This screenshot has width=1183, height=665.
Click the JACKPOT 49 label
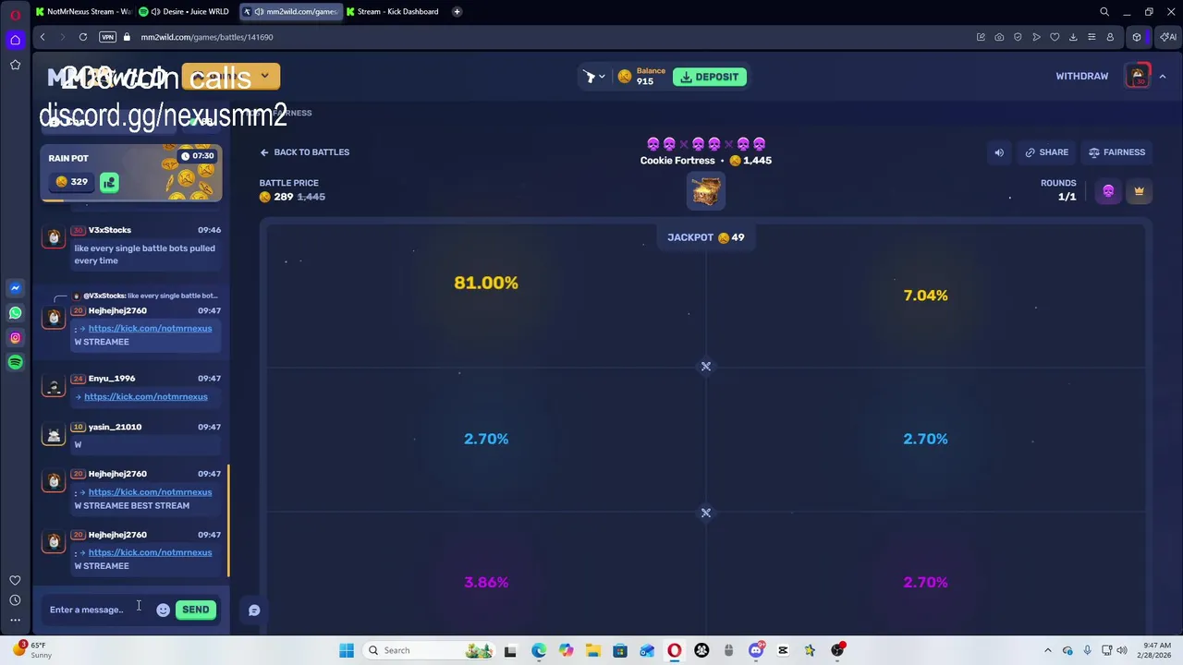pos(706,237)
